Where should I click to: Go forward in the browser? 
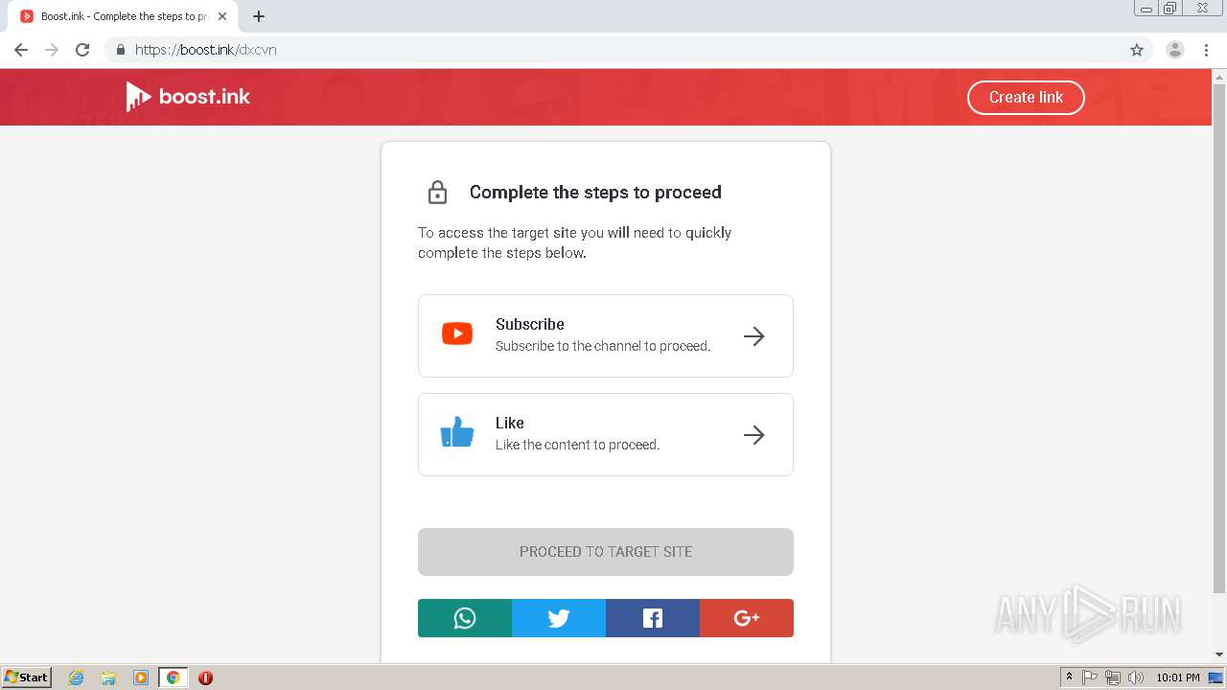[x=52, y=50]
